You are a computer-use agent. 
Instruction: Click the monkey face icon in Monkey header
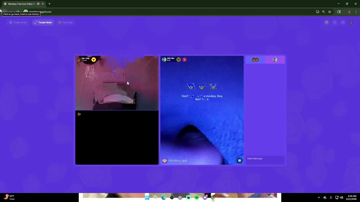(327, 22)
